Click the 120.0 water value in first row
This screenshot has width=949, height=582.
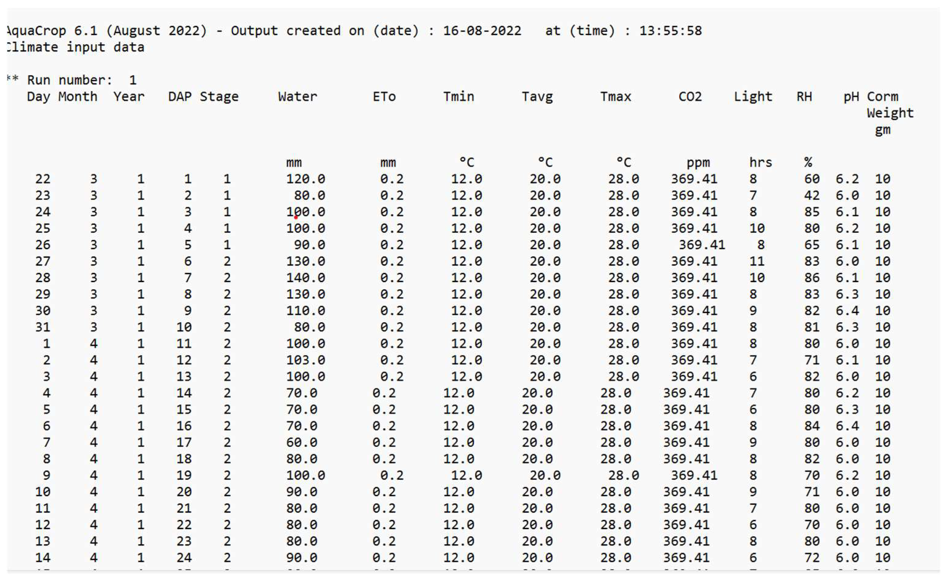click(305, 179)
